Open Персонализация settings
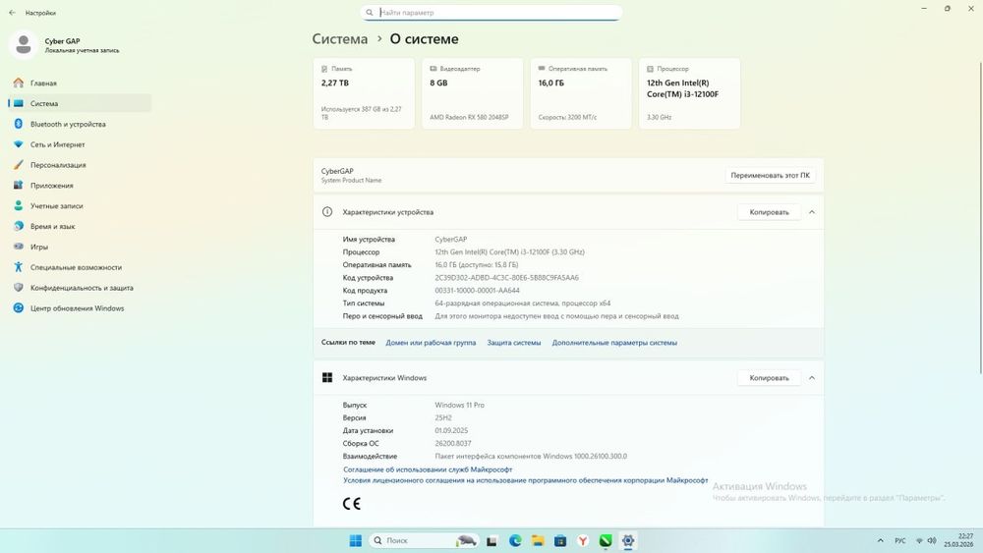This screenshot has width=983, height=553. (x=80, y=165)
